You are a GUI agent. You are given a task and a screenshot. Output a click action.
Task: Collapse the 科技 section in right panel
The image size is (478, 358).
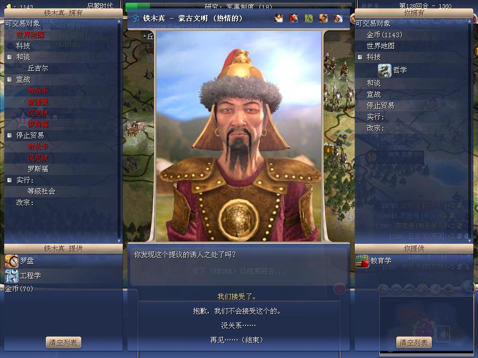(x=360, y=57)
